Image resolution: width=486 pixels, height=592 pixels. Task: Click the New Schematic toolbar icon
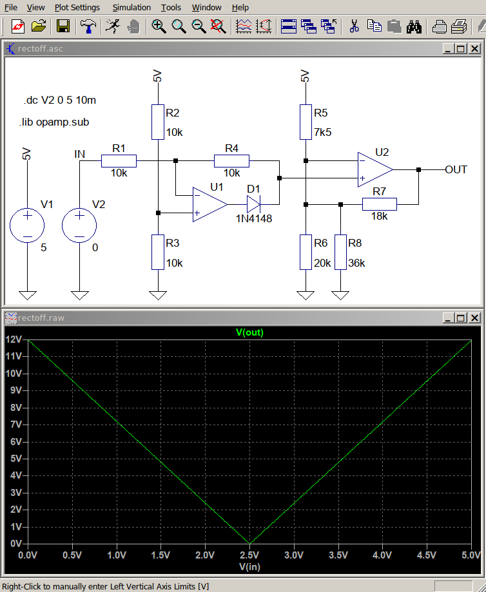tap(18, 26)
